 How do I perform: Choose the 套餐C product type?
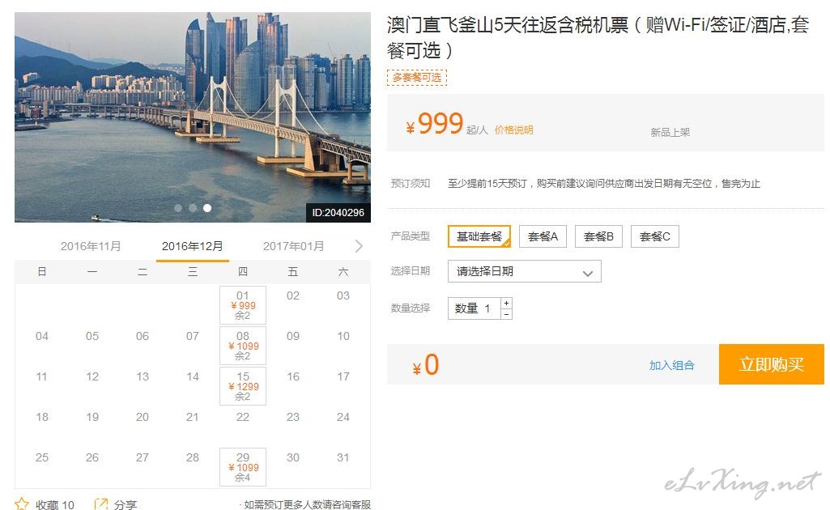pyautogui.click(x=655, y=236)
